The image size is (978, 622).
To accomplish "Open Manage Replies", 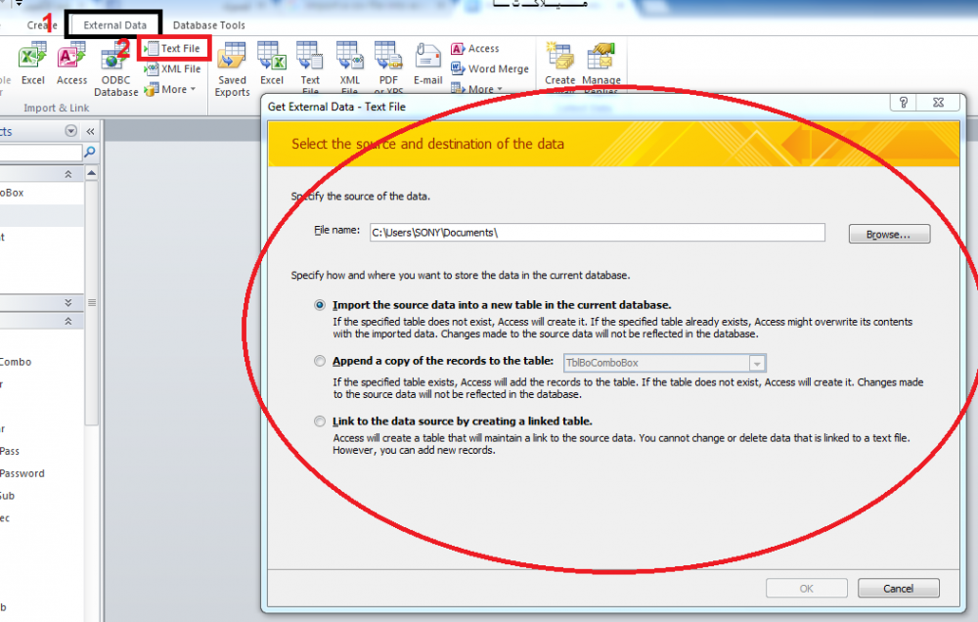I will point(601,67).
